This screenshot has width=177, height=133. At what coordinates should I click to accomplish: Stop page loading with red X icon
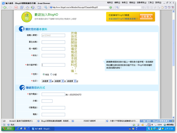click(x=16, y=7)
